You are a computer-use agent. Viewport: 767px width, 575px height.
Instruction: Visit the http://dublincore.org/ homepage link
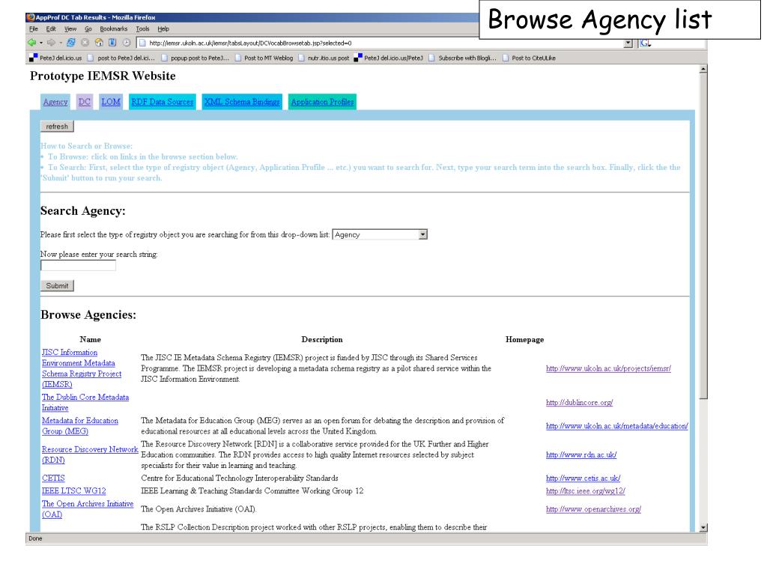(579, 403)
